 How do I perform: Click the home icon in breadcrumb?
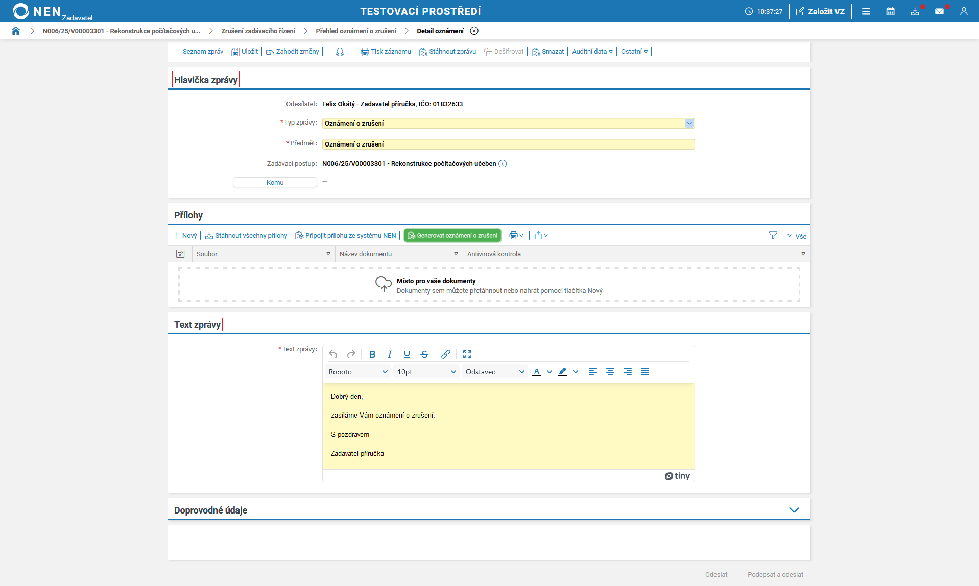coord(16,31)
